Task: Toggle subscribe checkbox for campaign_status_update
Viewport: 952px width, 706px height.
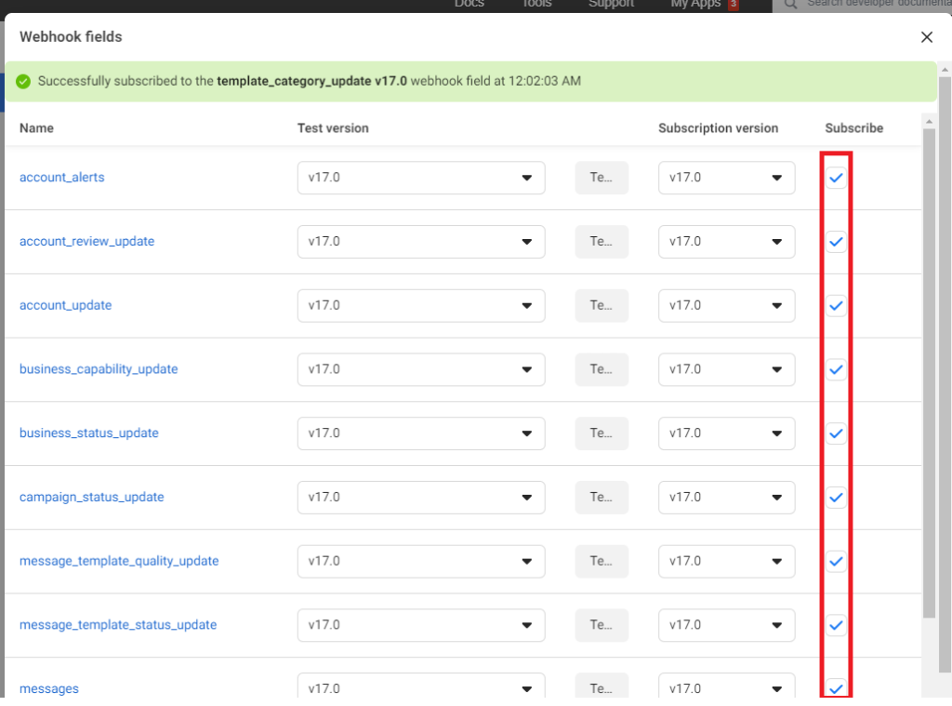Action: point(836,498)
